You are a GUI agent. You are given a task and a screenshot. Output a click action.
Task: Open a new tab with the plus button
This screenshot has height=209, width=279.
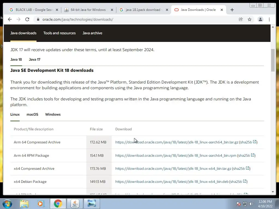click(232, 10)
